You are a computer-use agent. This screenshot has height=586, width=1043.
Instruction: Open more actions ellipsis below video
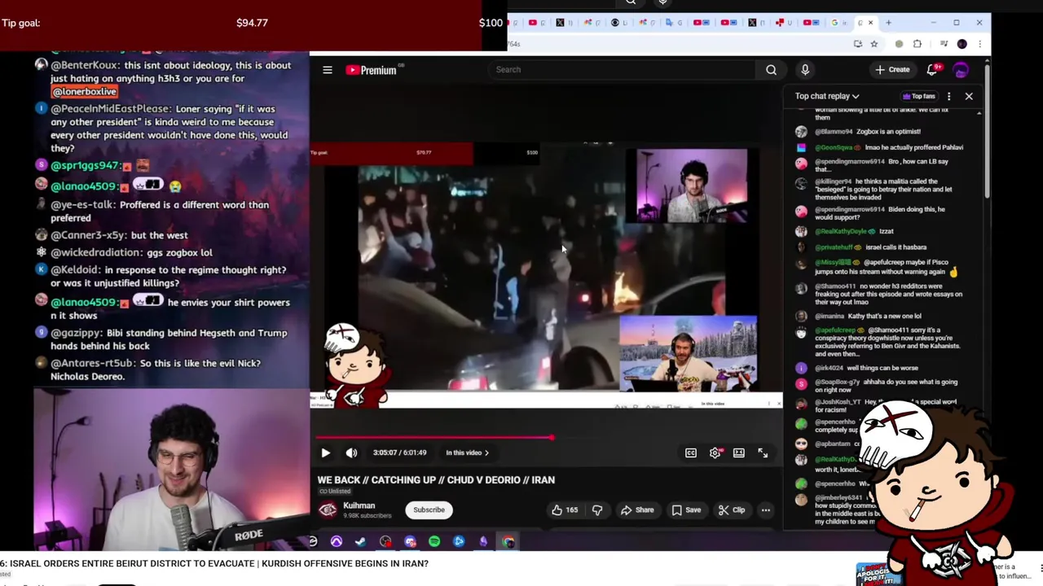pos(766,510)
